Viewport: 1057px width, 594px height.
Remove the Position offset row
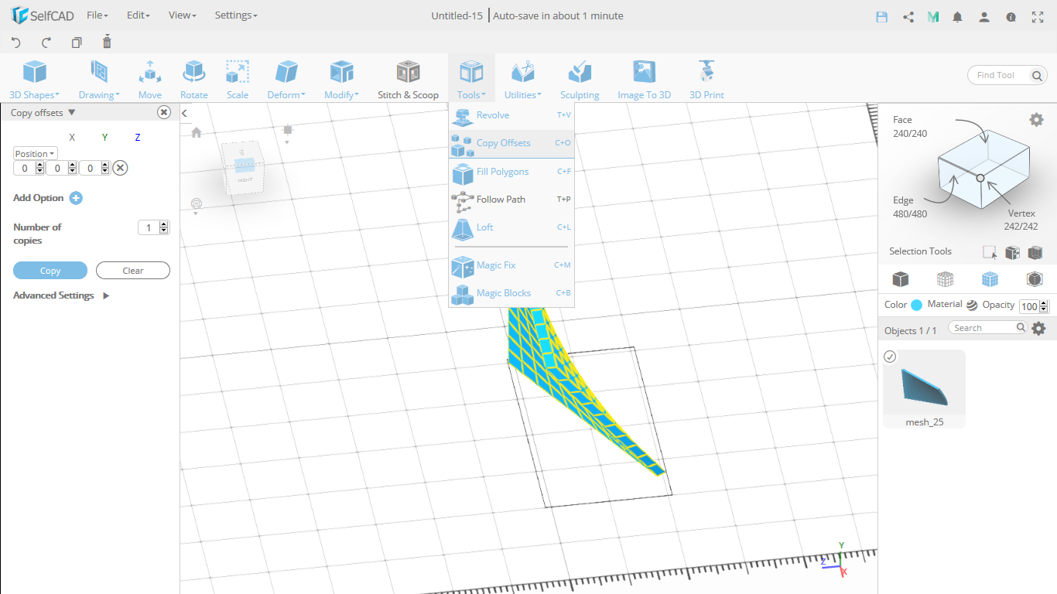(x=120, y=168)
